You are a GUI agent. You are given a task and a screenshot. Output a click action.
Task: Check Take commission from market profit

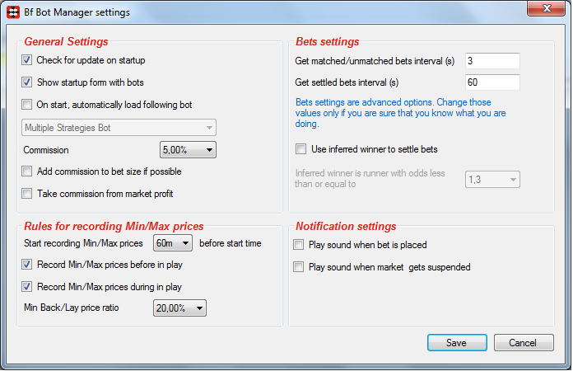tap(26, 194)
